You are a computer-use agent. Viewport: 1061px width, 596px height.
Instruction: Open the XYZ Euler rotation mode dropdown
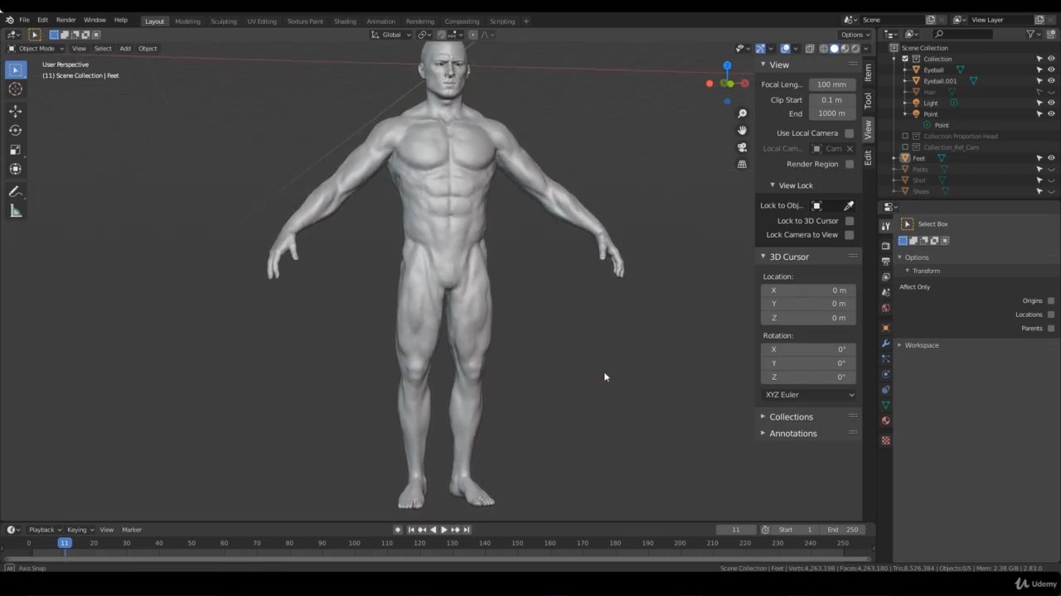[x=808, y=395]
